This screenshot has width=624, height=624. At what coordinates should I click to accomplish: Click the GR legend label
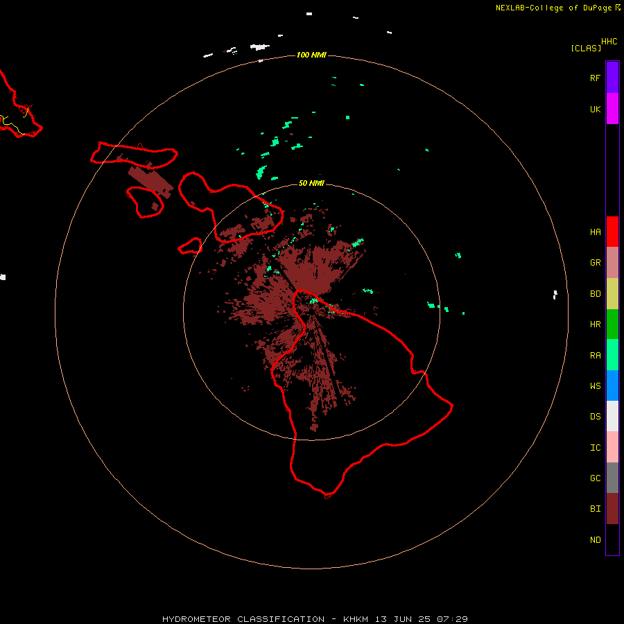coord(596,263)
